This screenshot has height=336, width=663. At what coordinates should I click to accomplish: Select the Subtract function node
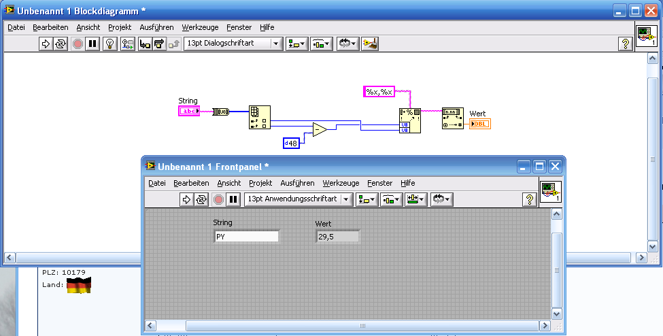[320, 129]
